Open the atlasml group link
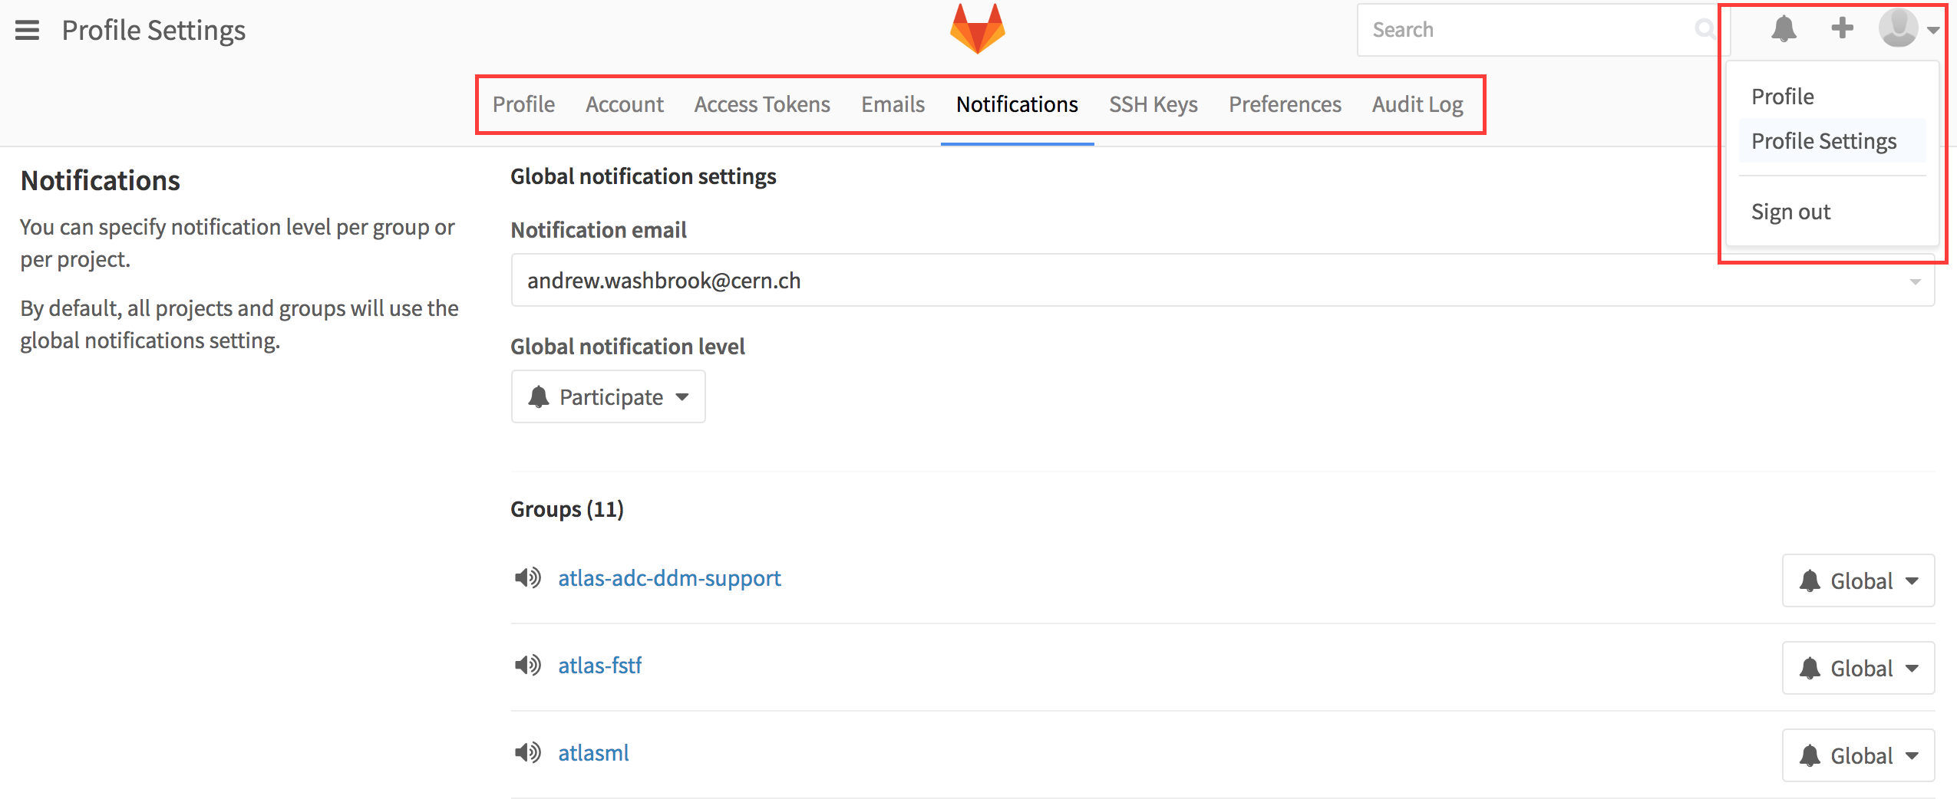This screenshot has width=1957, height=799. (593, 753)
